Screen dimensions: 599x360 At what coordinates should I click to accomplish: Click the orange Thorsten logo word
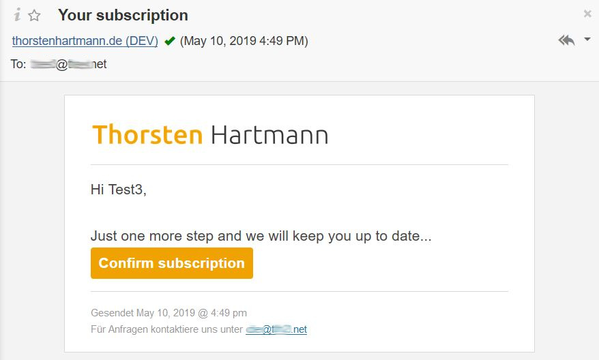[147, 134]
